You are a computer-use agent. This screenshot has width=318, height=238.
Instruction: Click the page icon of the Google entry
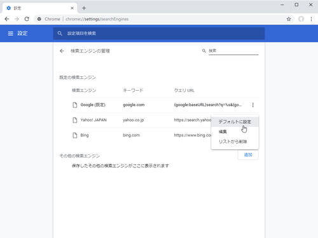pyautogui.click(x=75, y=105)
